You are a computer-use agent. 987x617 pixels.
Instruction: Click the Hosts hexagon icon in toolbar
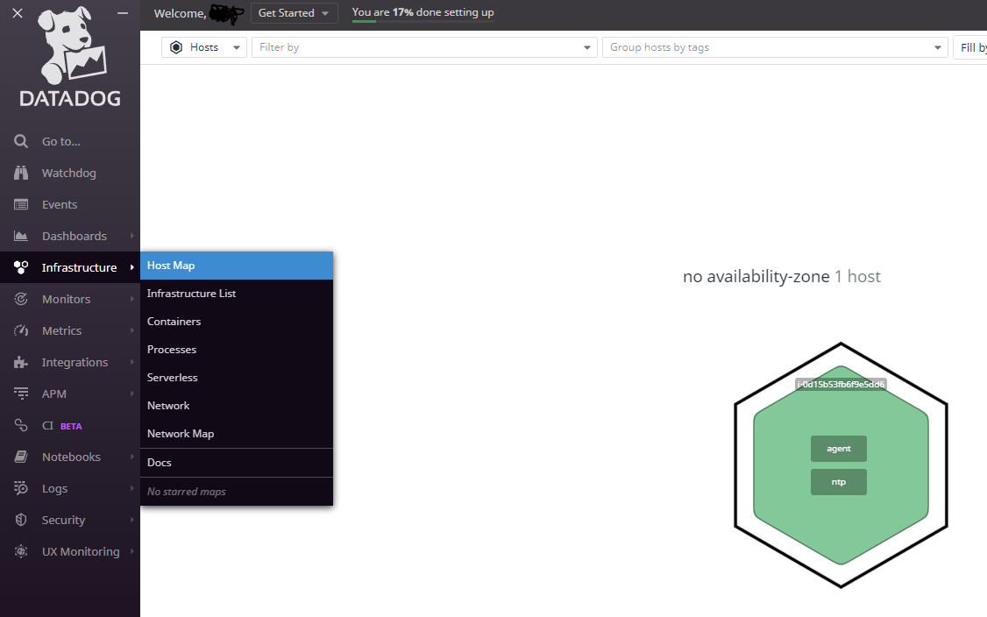point(176,47)
